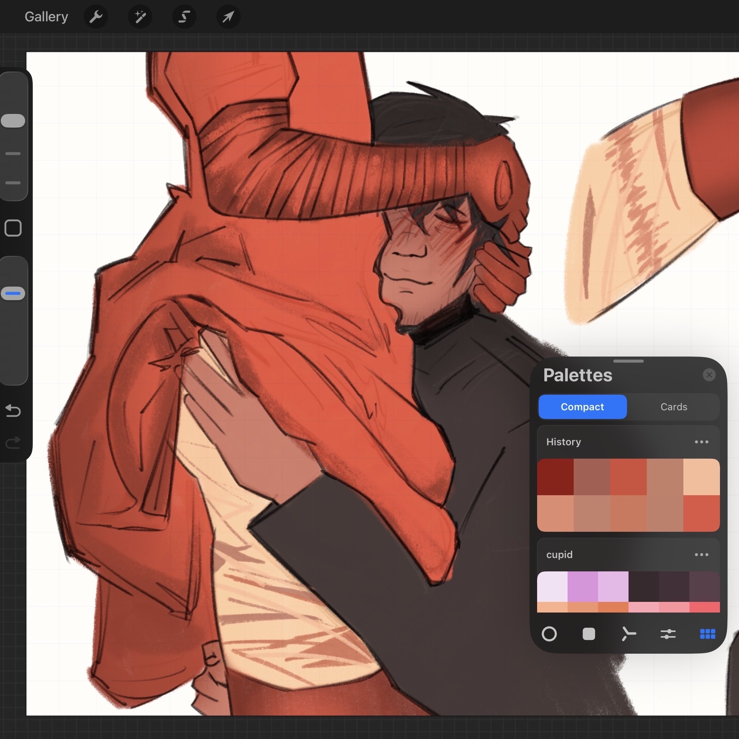Select the Compact palette view
This screenshot has height=739, width=739.
point(582,406)
